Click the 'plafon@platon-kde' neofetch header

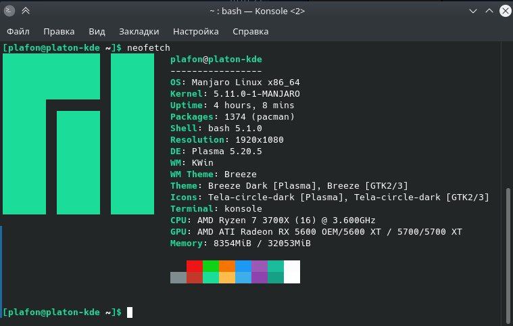click(216, 60)
